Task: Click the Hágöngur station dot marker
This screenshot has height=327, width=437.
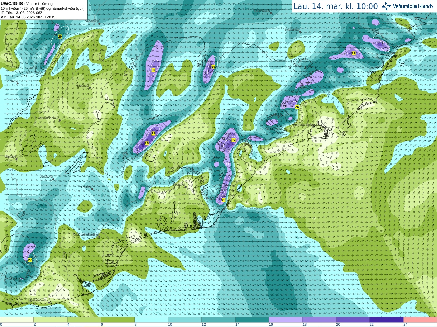Action: click(x=90, y=88)
